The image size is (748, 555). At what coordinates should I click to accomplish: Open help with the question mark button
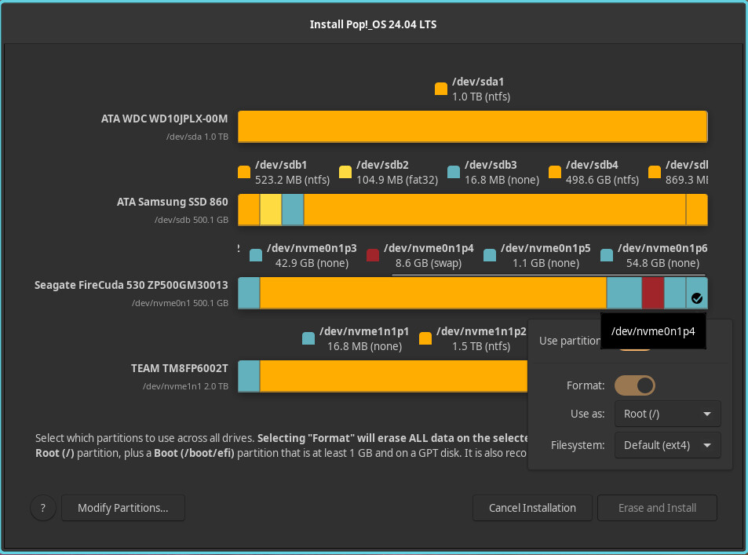point(43,508)
